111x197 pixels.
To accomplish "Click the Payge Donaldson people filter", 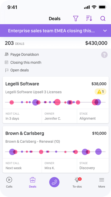I will pos(22,54).
